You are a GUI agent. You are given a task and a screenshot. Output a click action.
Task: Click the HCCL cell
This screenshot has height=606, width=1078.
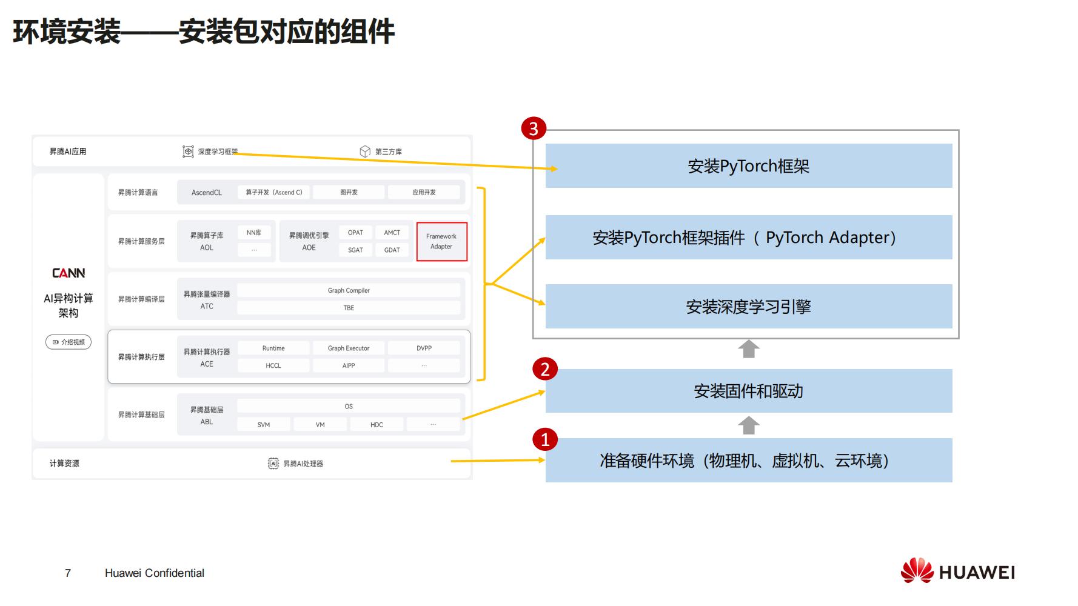coord(273,365)
